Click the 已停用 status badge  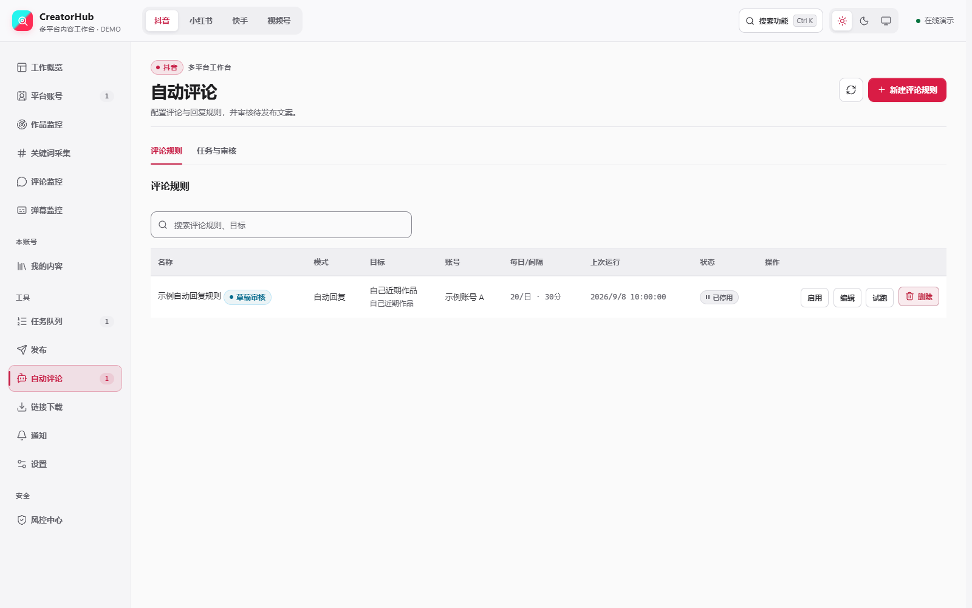(x=719, y=297)
